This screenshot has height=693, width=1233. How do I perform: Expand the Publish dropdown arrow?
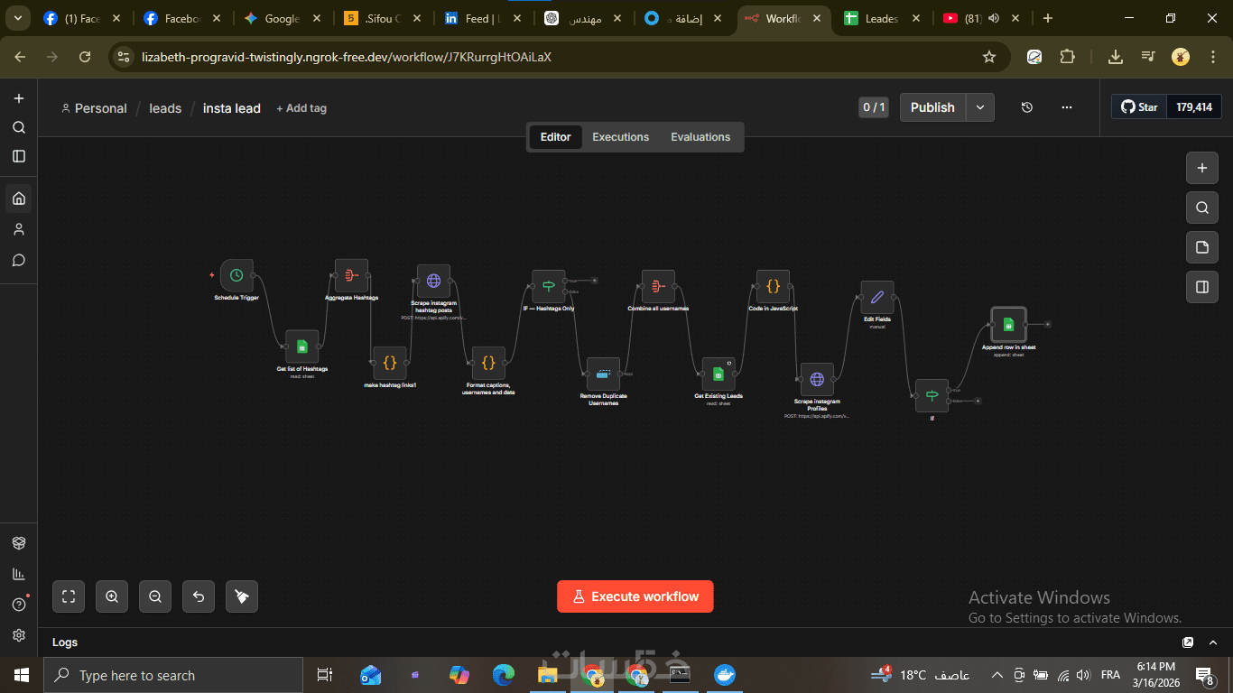click(x=980, y=107)
